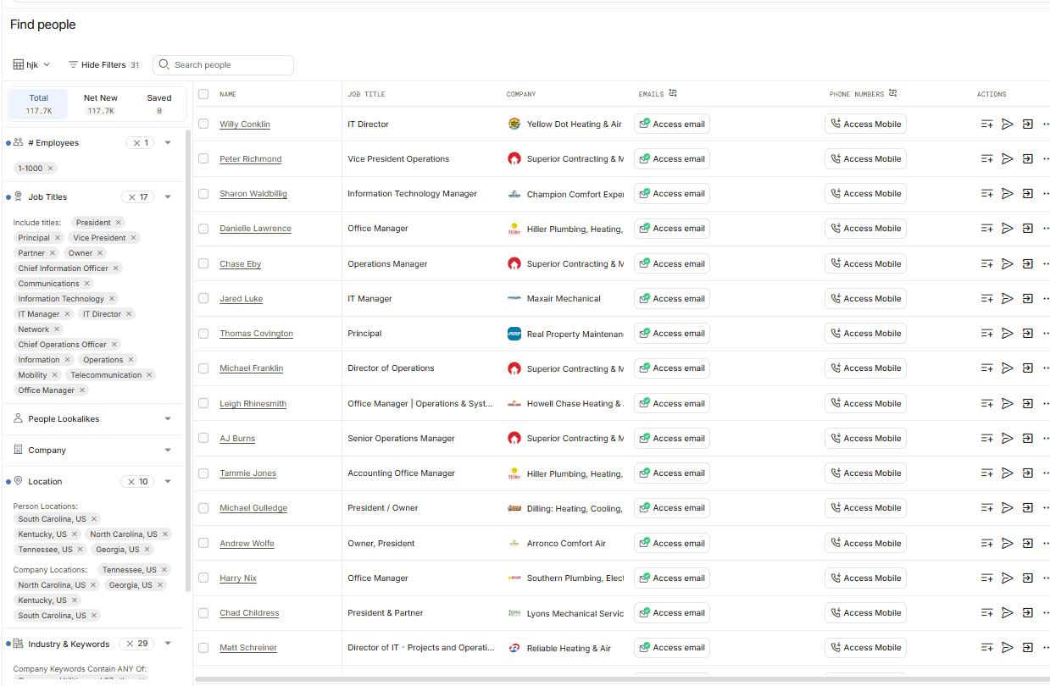
Task: Expand the Company filter section
Action: (168, 451)
